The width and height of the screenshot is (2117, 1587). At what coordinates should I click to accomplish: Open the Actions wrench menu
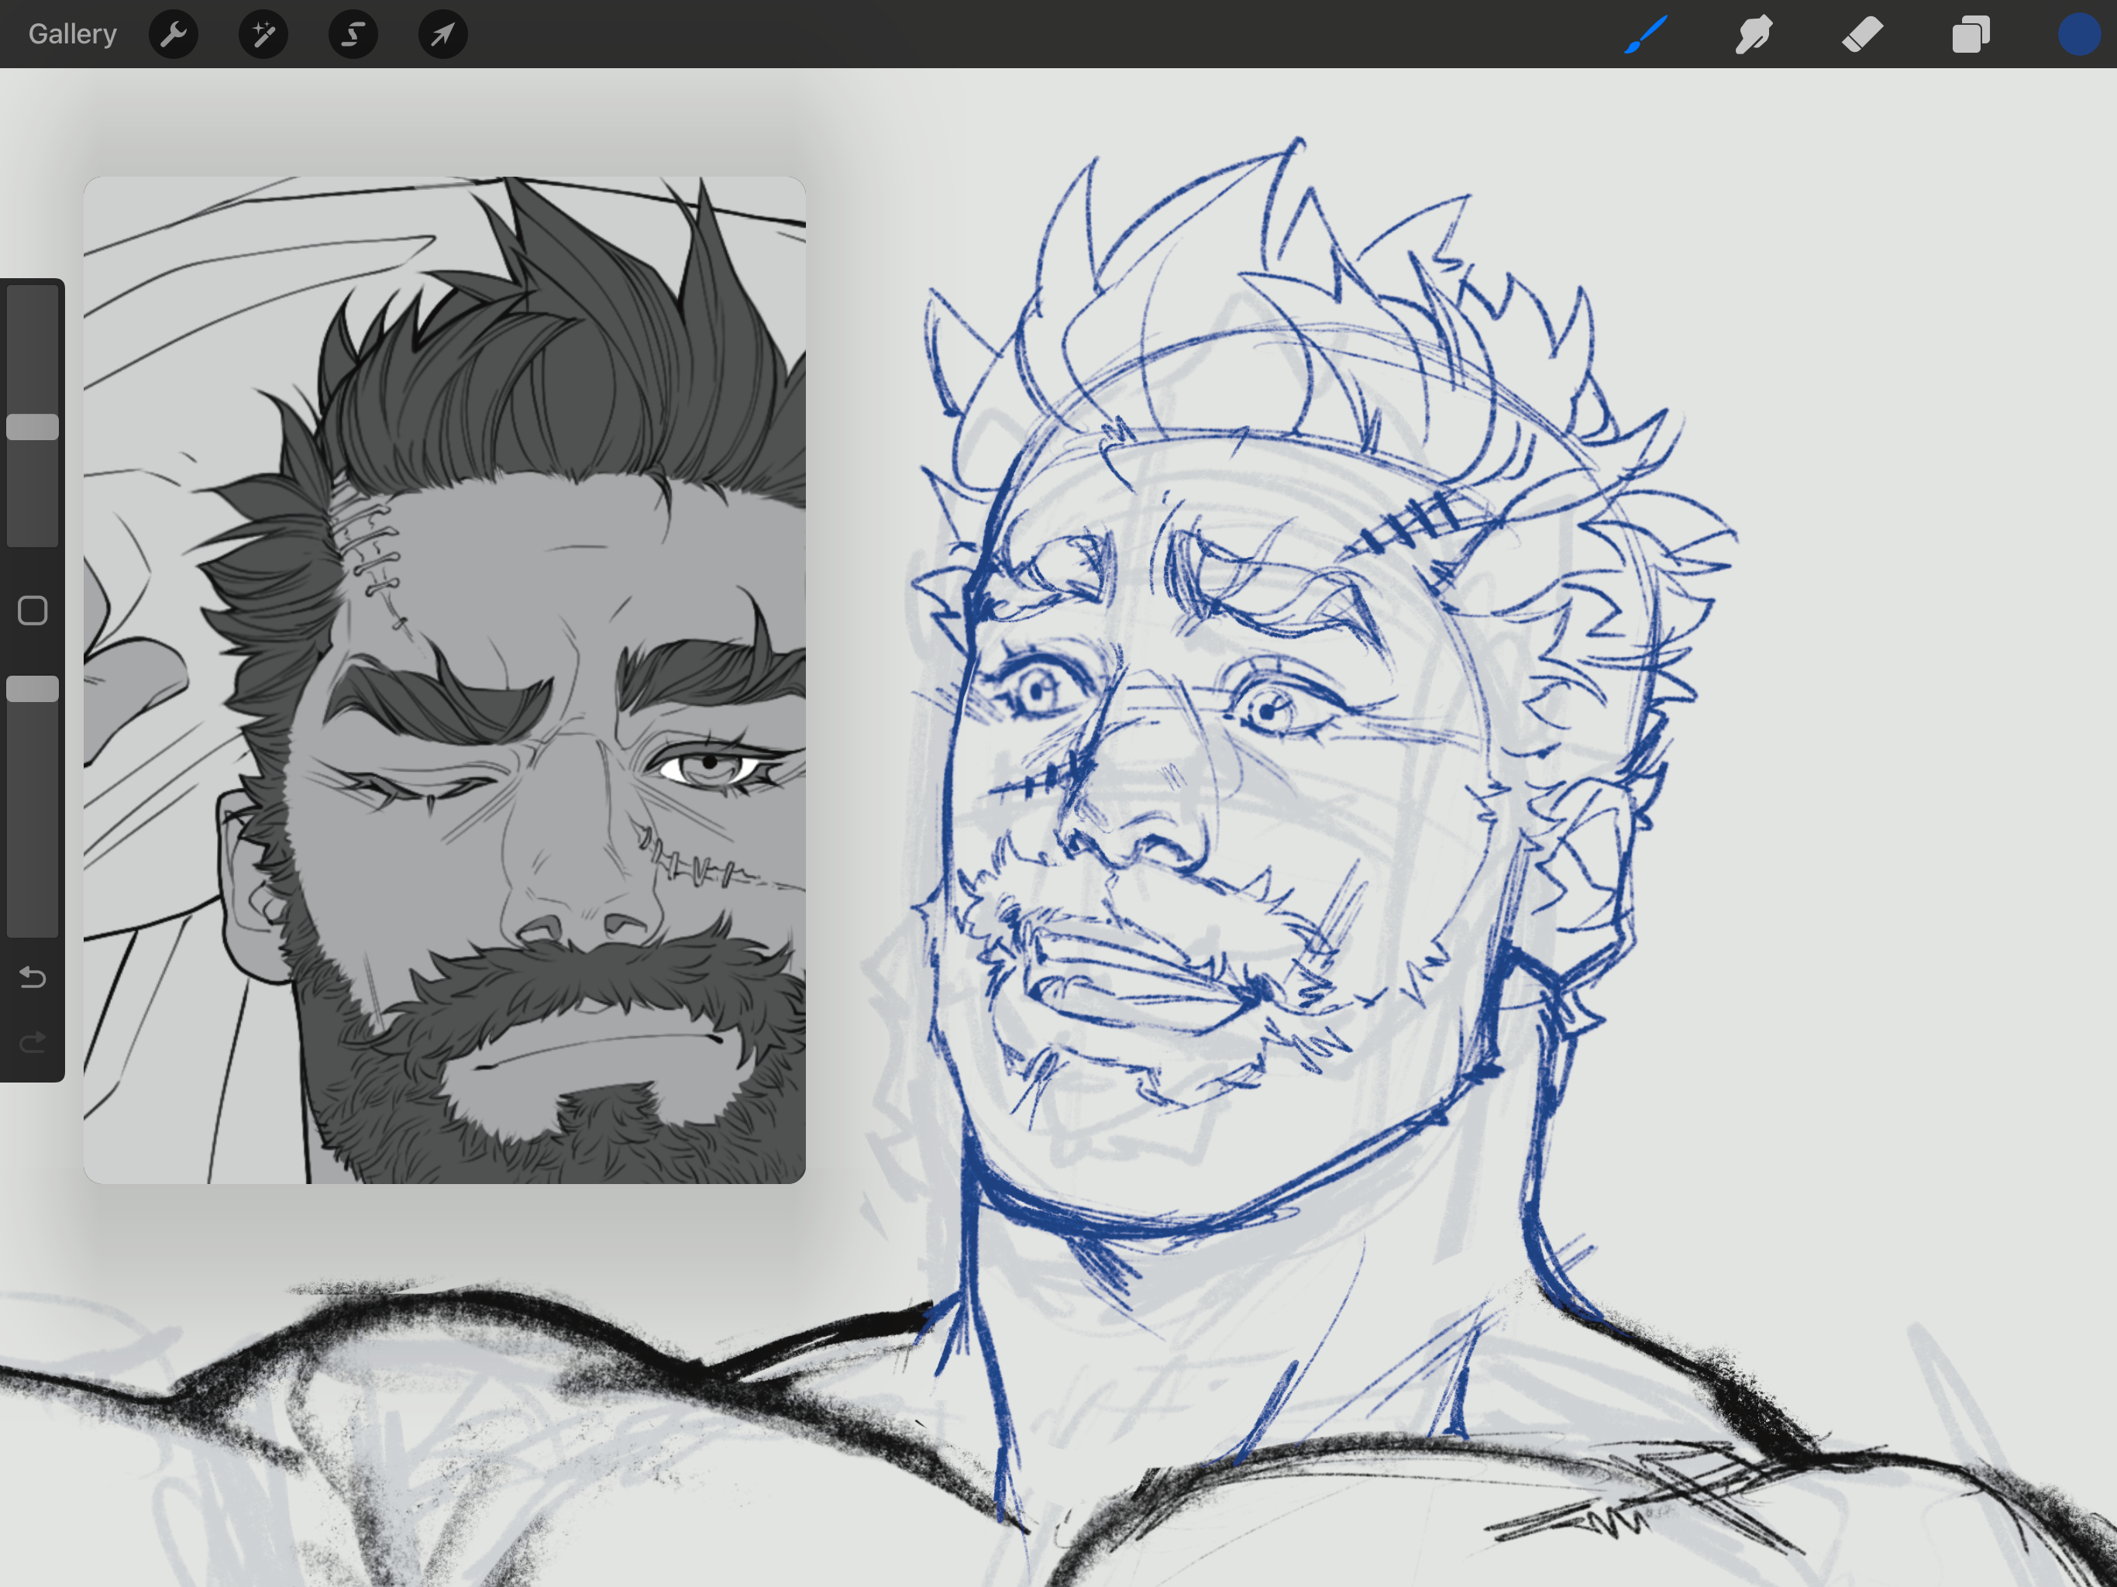coord(174,34)
